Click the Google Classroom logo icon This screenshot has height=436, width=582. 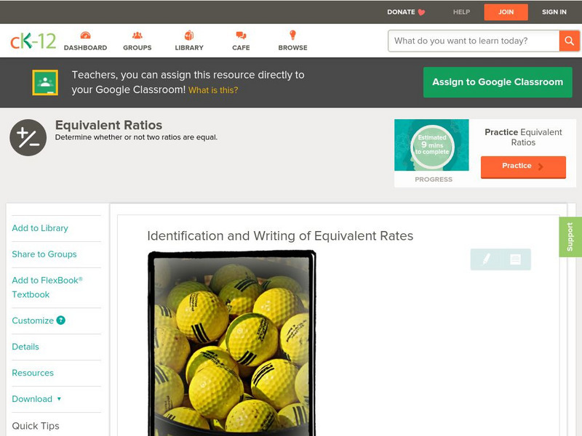tap(45, 82)
